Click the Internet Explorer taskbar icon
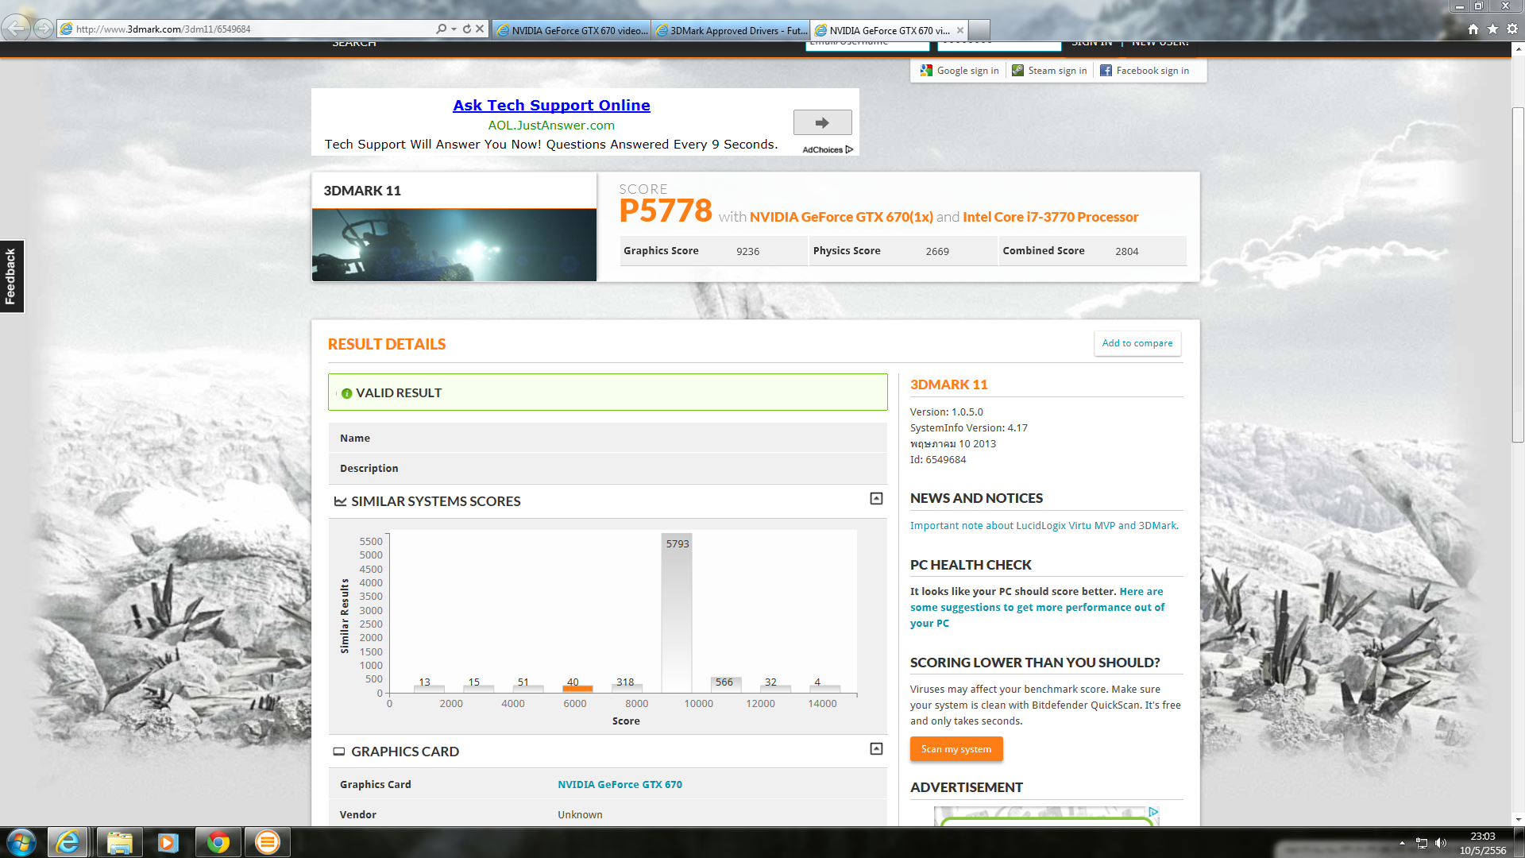This screenshot has width=1525, height=858. 68,842
